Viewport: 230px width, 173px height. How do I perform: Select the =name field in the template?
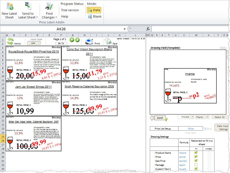click(190, 74)
